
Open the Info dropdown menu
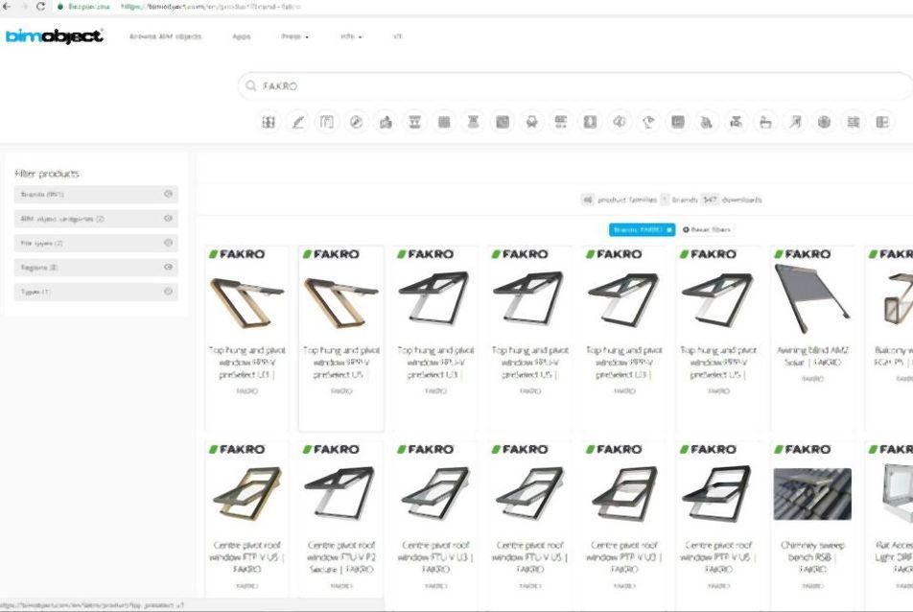tap(351, 36)
